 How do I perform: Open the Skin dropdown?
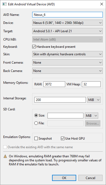point(67,54)
